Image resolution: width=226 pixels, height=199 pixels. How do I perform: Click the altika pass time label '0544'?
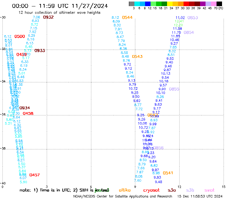[x=127, y=17]
